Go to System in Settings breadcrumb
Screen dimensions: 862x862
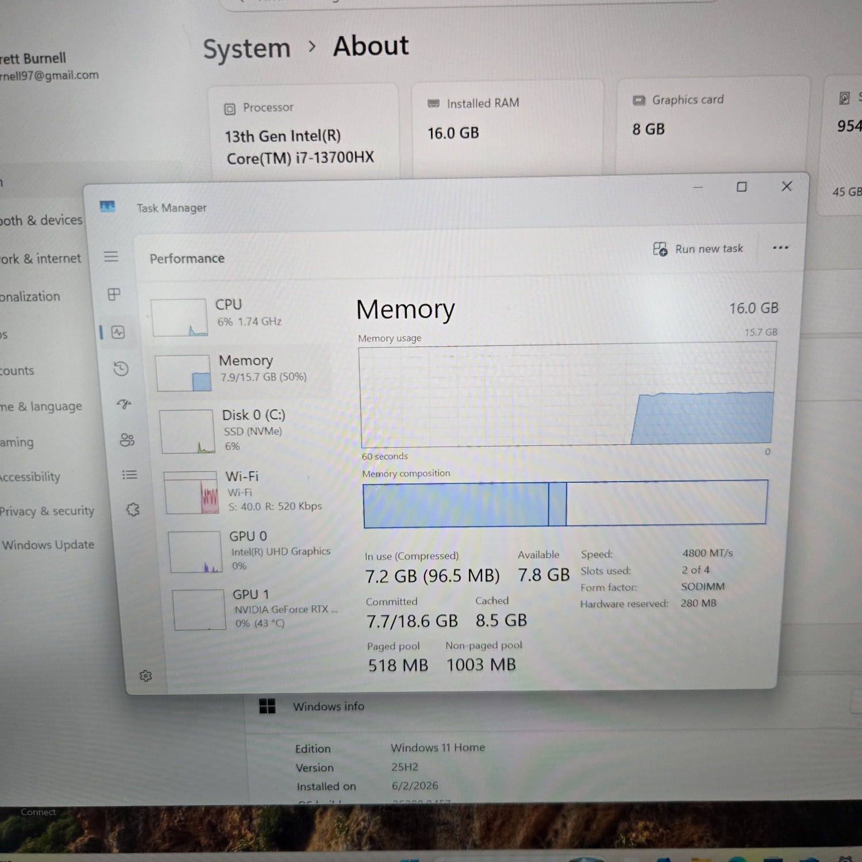point(247,49)
